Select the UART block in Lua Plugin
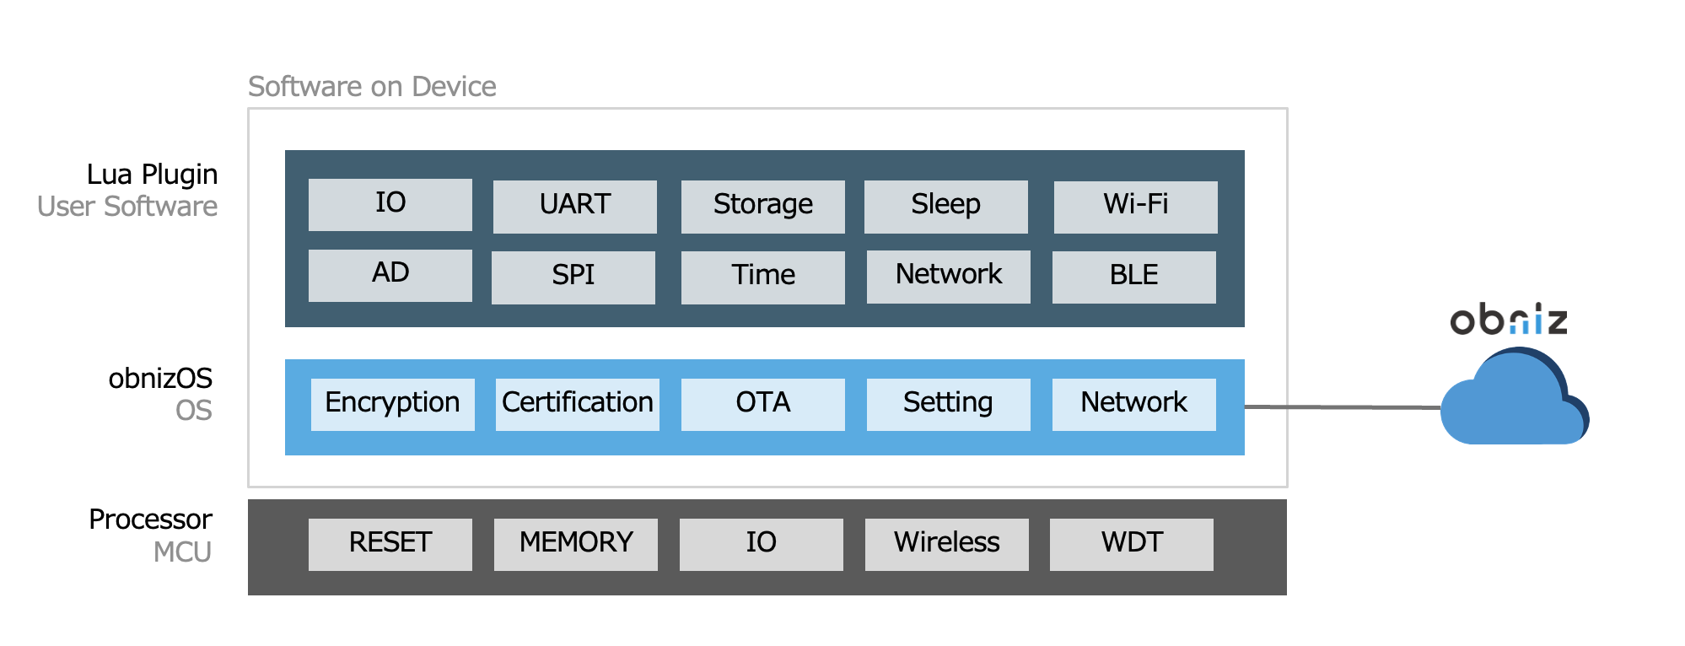 point(574,206)
